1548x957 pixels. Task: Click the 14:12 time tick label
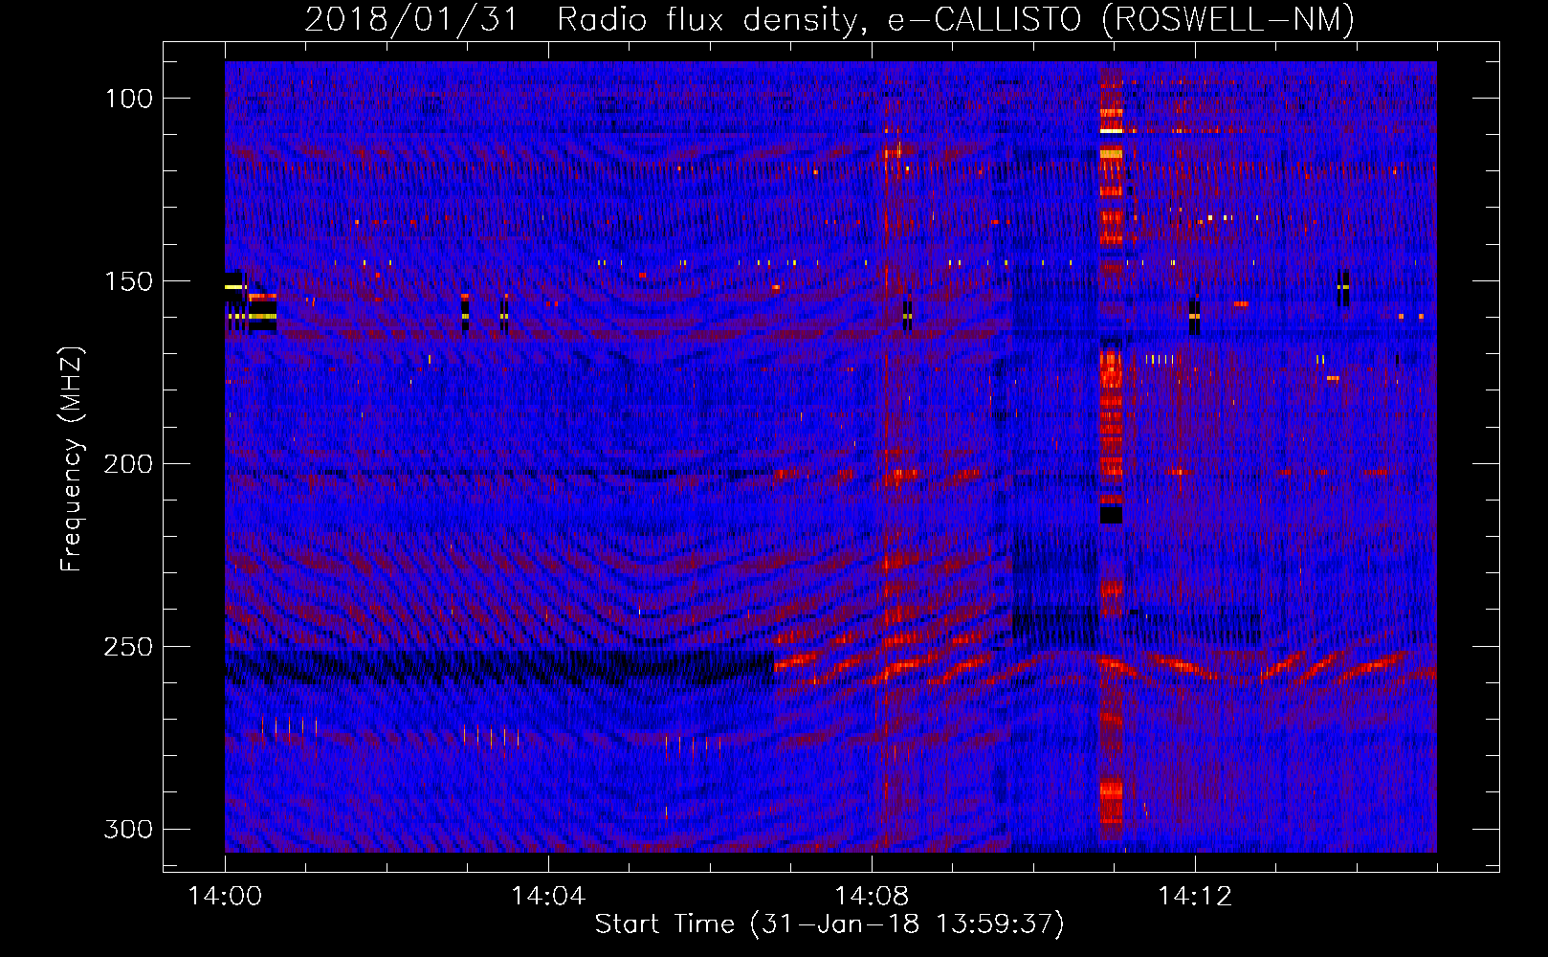click(x=1195, y=897)
